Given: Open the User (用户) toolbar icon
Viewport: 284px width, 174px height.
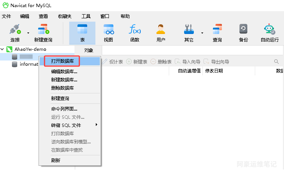Looking at the screenshot, I should pos(161,29).
